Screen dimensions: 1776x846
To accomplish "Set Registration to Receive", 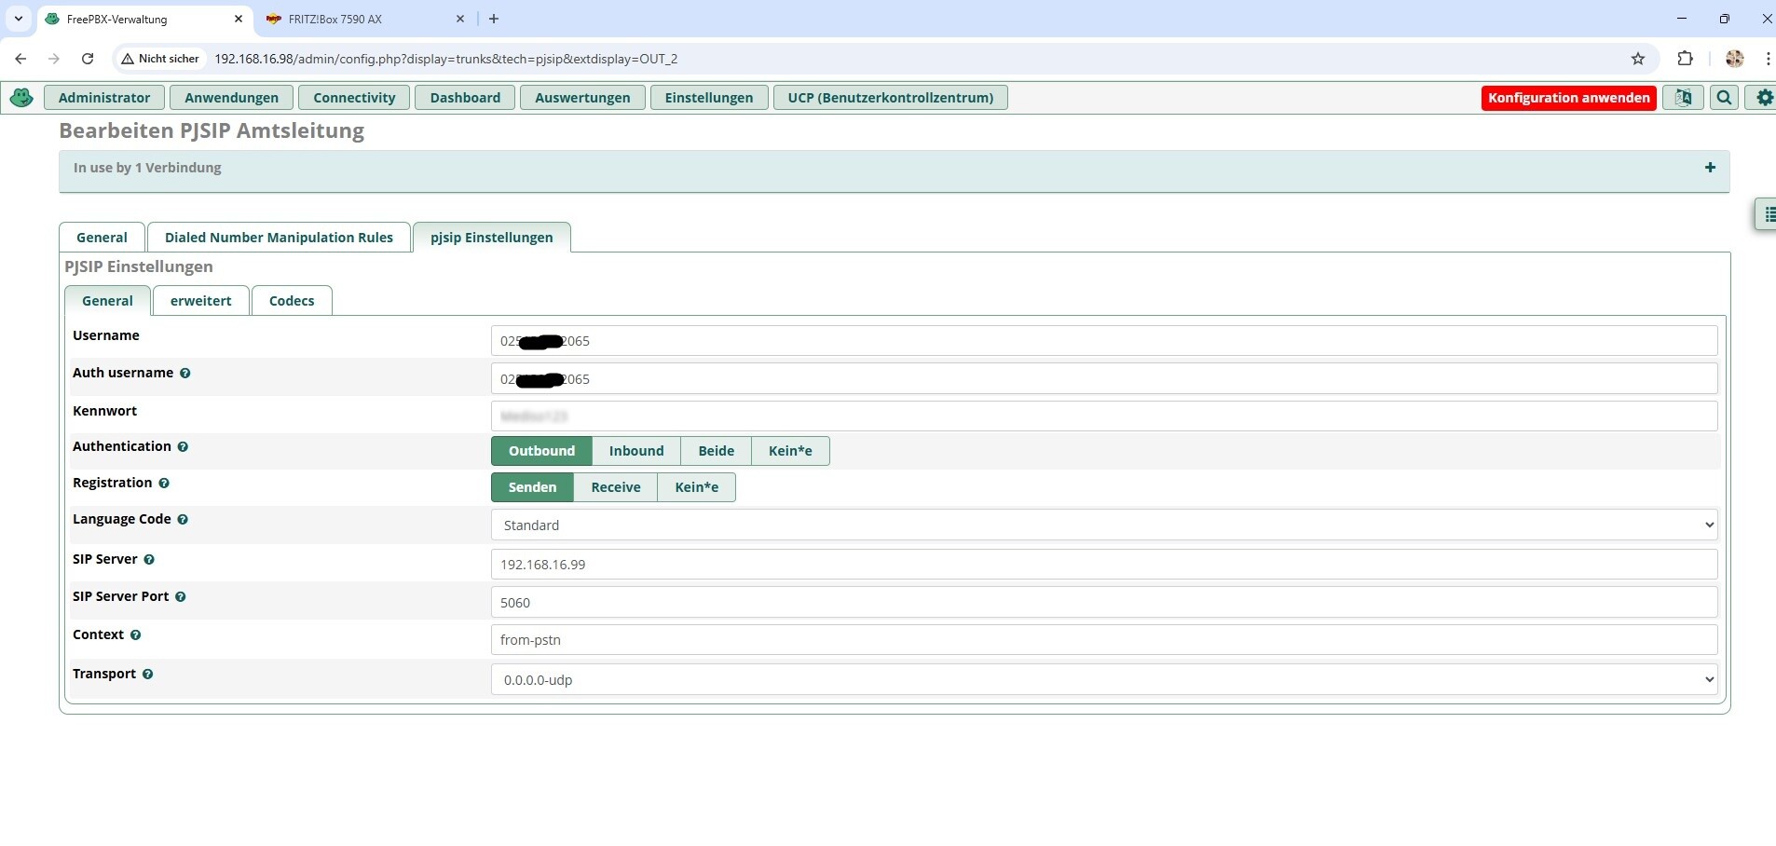I will (615, 487).
